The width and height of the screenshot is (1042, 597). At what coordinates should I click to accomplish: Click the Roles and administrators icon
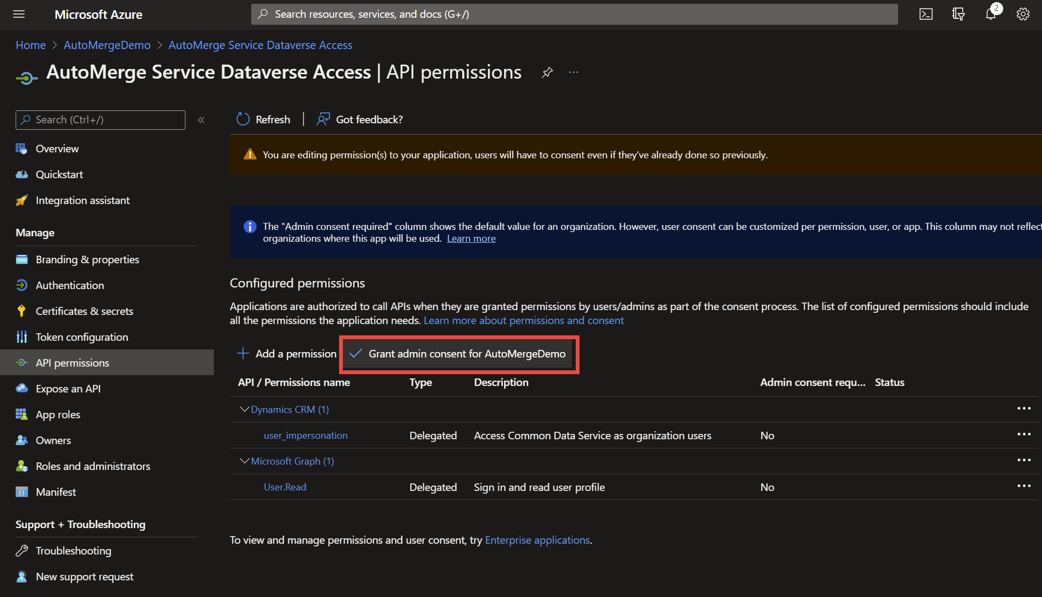tap(22, 466)
